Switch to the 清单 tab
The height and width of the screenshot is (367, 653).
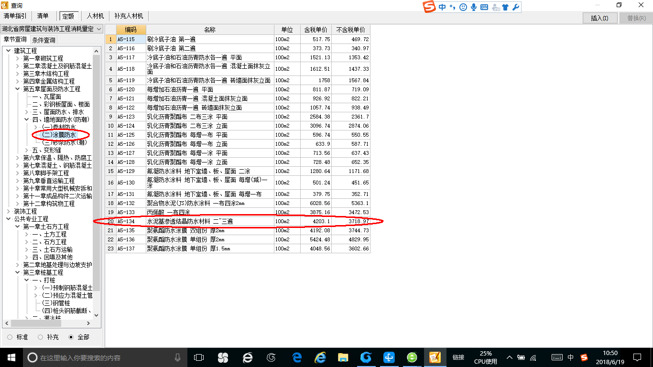pos(43,16)
